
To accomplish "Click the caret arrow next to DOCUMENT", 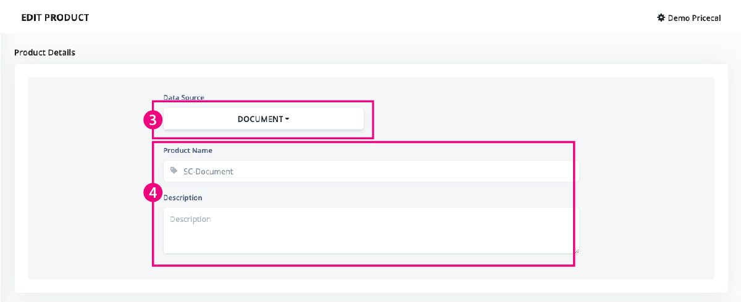I will pyautogui.click(x=287, y=119).
